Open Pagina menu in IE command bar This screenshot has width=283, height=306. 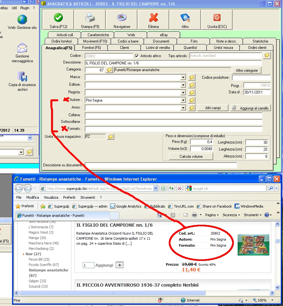pyautogui.click(x=212, y=215)
